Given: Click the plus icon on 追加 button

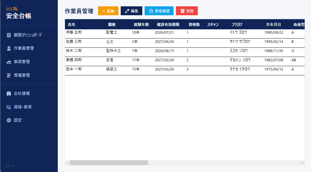Looking at the screenshot, I should click(x=103, y=11).
